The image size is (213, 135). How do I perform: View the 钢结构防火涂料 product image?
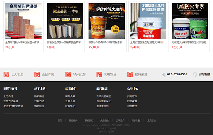pos(106,21)
